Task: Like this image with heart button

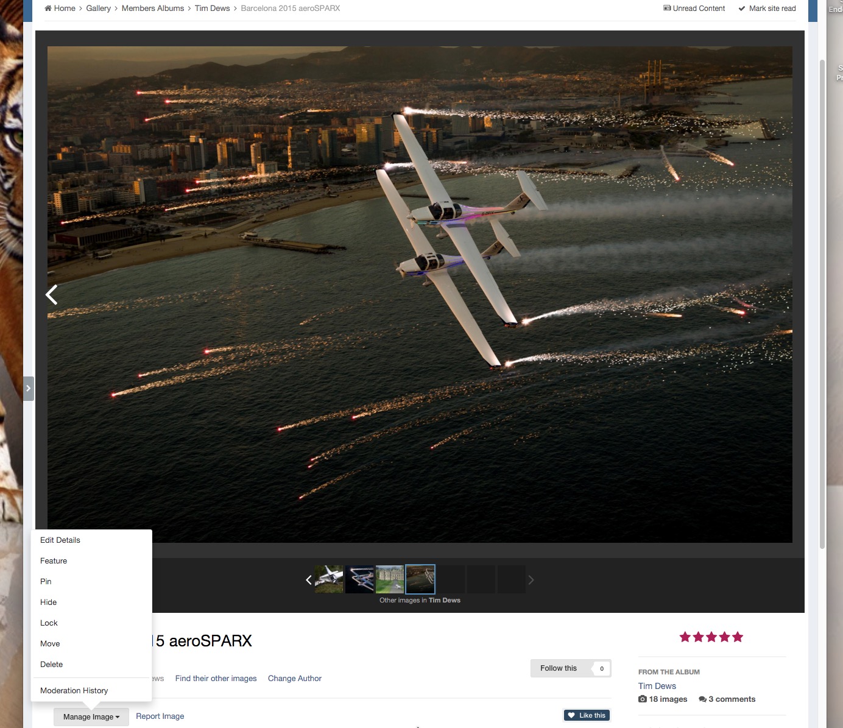Action: click(587, 715)
